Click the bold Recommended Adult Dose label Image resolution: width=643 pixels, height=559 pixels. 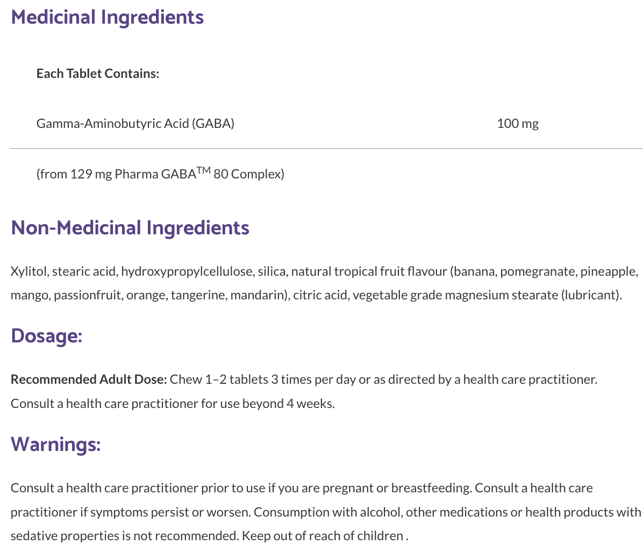coord(89,379)
